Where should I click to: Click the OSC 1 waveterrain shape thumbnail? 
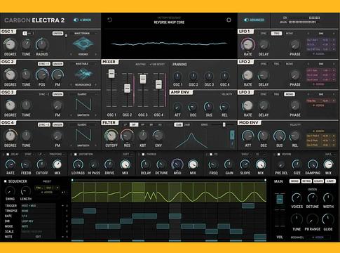pyautogui.click(x=83, y=44)
